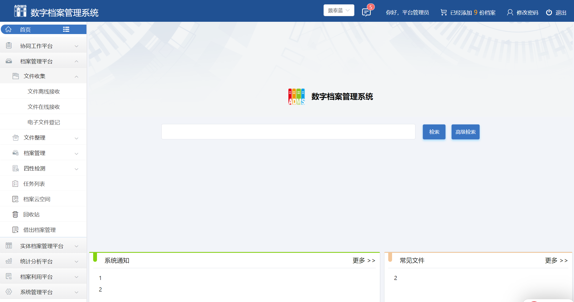The height and width of the screenshot is (302, 574).
Task: Open the 景泰蓝 theme dropdown
Action: click(x=339, y=11)
